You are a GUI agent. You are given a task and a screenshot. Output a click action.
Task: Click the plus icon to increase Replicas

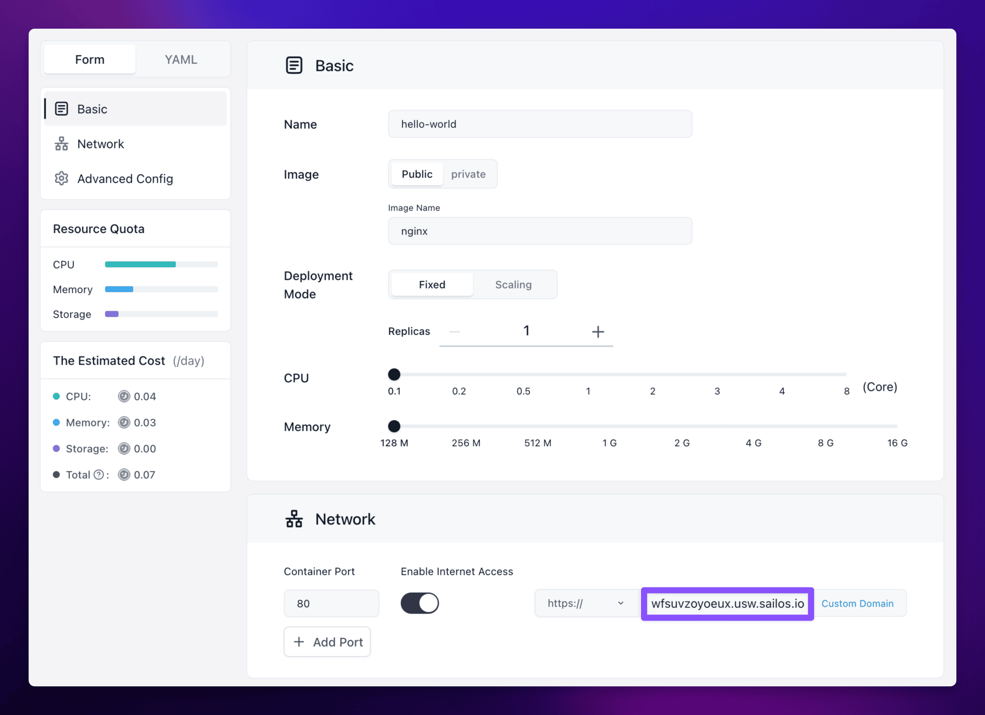pyautogui.click(x=598, y=331)
